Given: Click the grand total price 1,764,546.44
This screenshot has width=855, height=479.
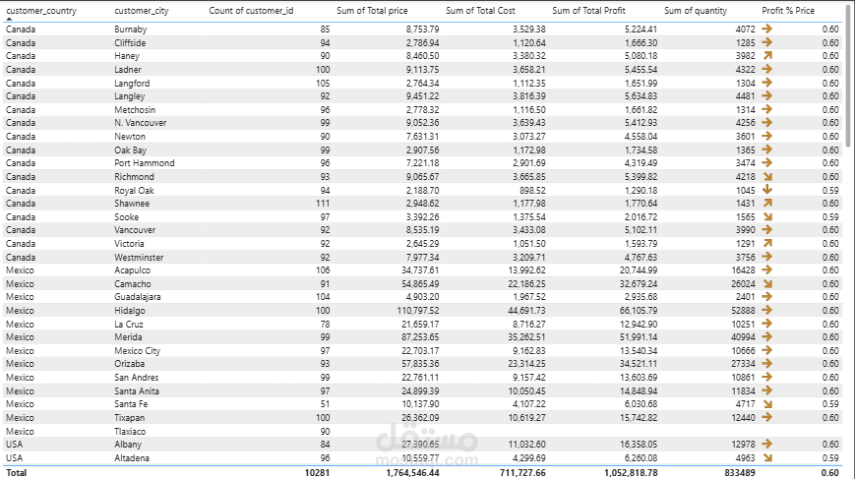Looking at the screenshot, I should 412,472.
